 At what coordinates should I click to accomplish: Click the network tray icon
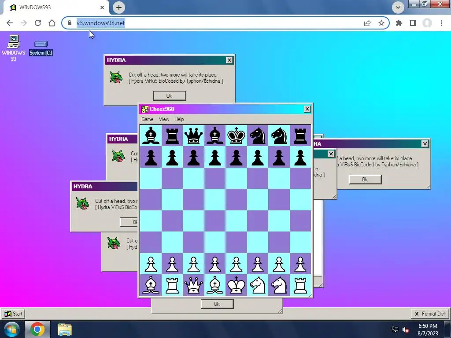395,330
